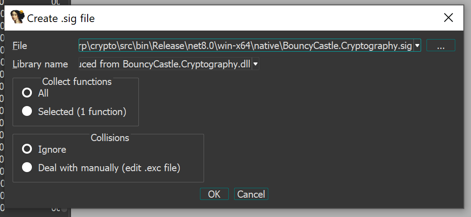
Task: Click the small gray dot at bottom-left background
Action: [64, 210]
